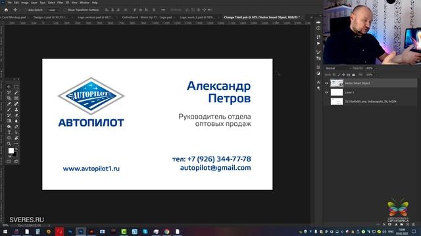The image size is (421, 236).
Task: Open the Windows Start button
Action: tap(5, 231)
